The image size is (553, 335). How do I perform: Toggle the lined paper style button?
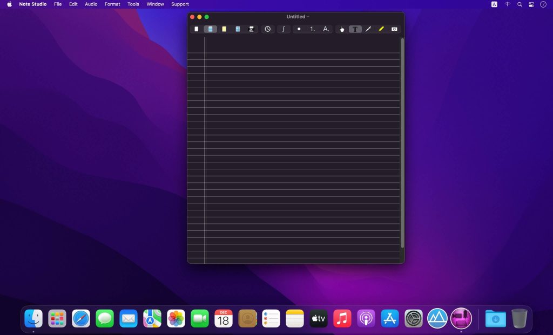coord(210,29)
